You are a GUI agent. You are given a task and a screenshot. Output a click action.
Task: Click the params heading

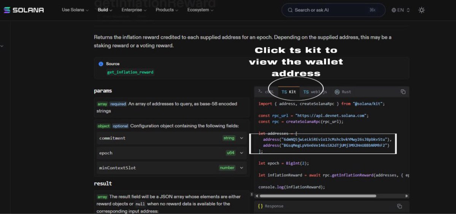click(x=103, y=91)
